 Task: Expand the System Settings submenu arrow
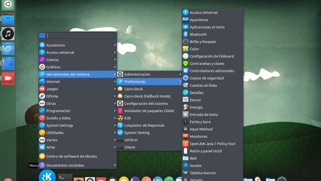(x=115, y=125)
